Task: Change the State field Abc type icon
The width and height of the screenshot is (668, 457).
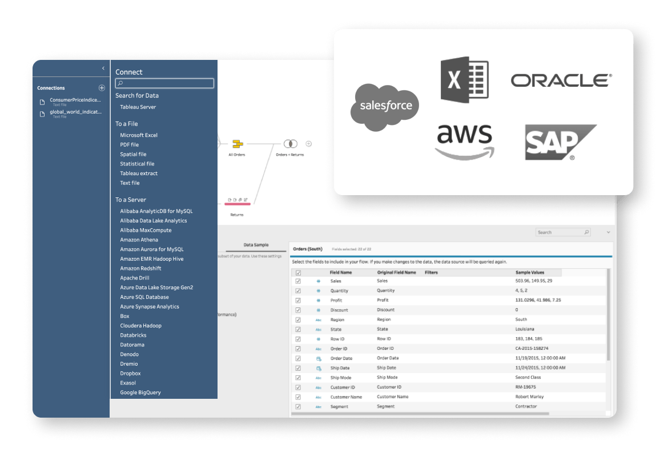Action: (x=318, y=330)
